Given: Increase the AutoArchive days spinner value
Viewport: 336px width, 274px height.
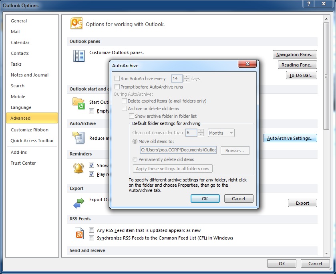Looking at the screenshot, I should point(186,77).
